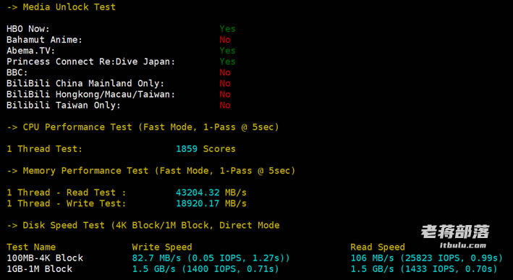Click the Yes result for Princess Connect
513x280 pixels.
click(227, 61)
